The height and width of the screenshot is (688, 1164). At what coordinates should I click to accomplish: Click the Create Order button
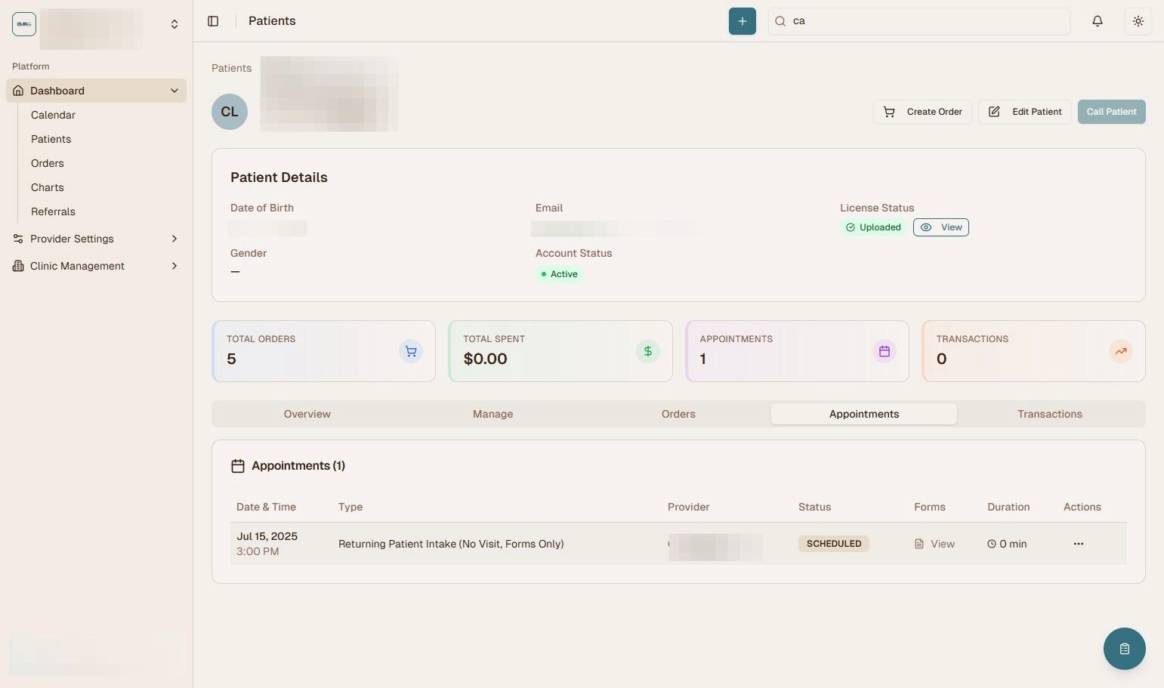tap(922, 112)
